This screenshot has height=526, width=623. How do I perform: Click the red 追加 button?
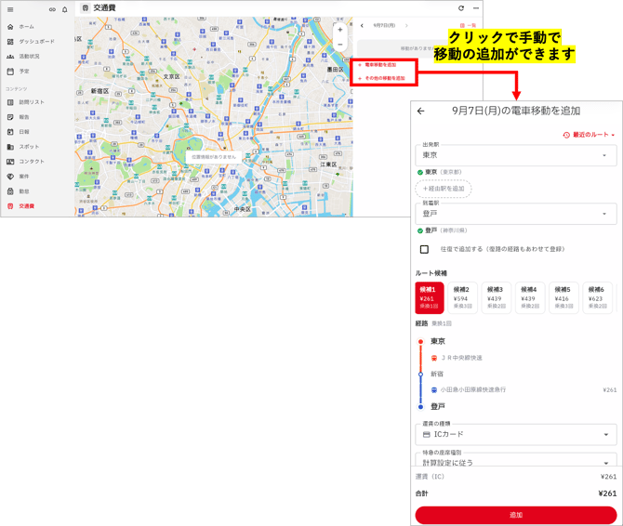pyautogui.click(x=516, y=515)
